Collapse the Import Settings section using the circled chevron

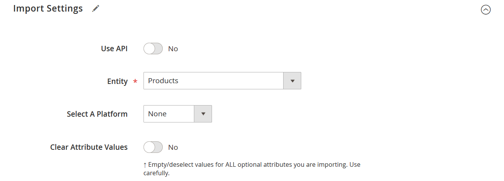[486, 10]
